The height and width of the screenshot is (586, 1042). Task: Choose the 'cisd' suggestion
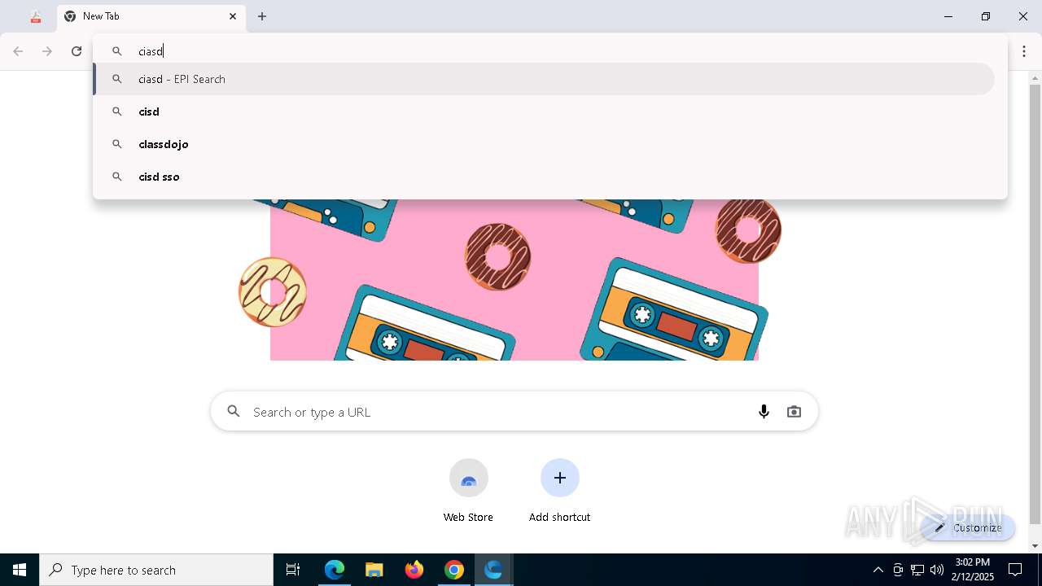pyautogui.click(x=544, y=112)
